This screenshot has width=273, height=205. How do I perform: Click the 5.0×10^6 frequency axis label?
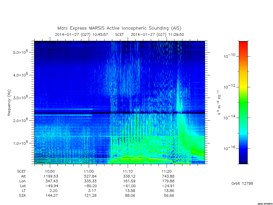click(20, 52)
